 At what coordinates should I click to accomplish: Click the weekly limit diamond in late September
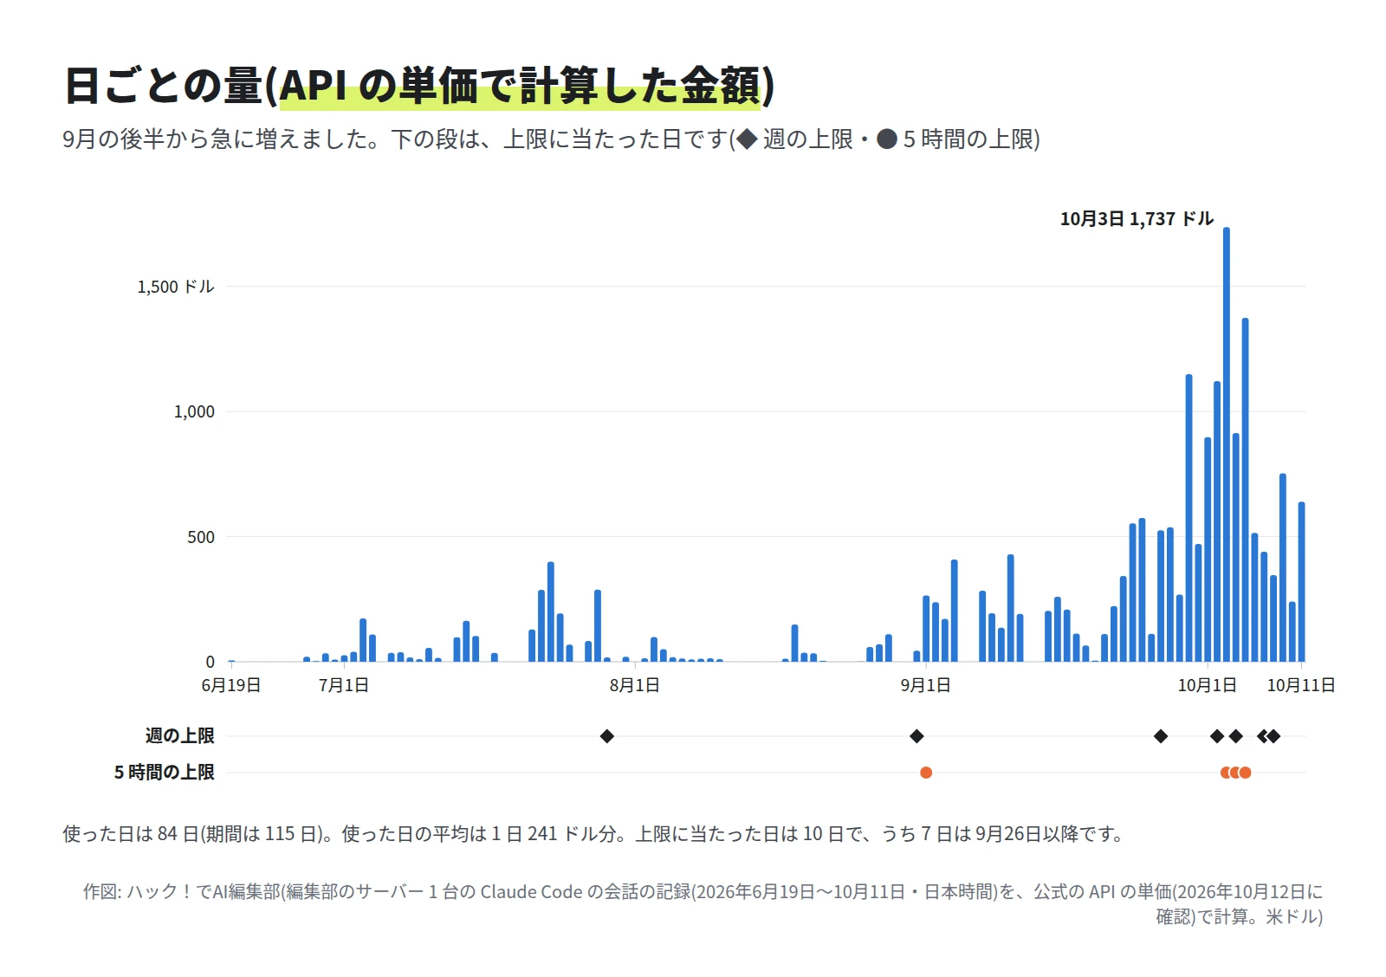1161,736
